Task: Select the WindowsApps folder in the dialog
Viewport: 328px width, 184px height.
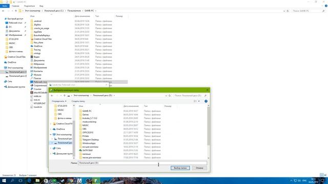Action: (89, 143)
